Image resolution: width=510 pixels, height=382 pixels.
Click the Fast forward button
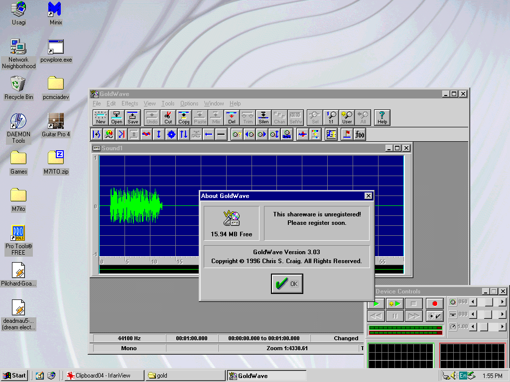413,316
